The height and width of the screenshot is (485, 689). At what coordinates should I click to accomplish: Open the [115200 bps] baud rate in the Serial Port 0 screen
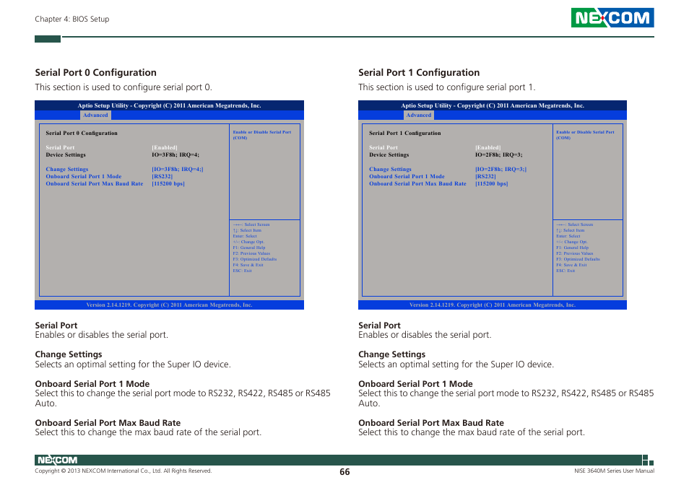[x=168, y=183]
